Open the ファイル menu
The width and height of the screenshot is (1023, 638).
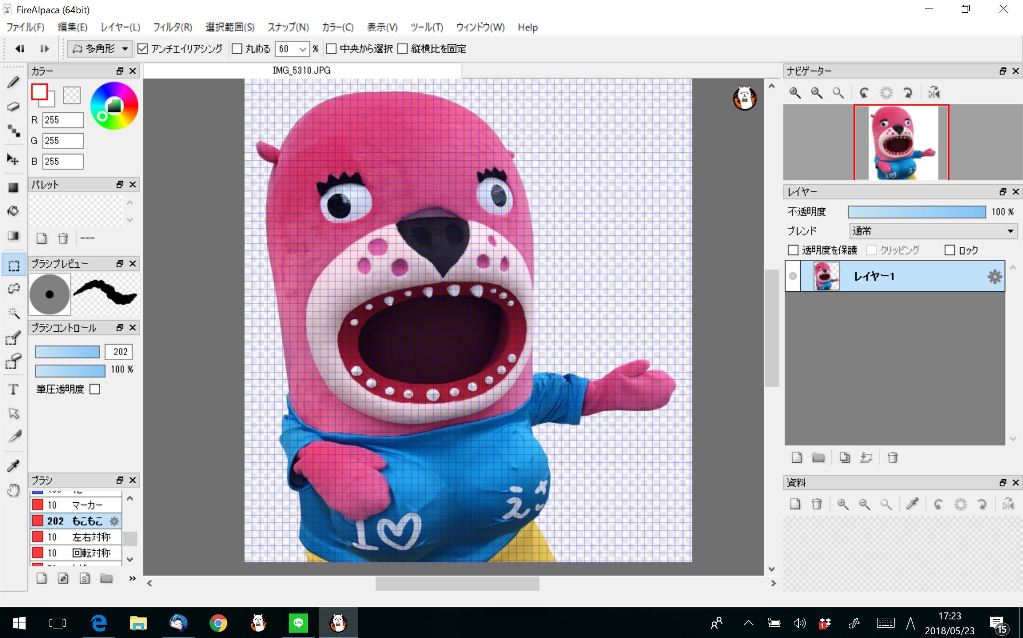(x=25, y=27)
